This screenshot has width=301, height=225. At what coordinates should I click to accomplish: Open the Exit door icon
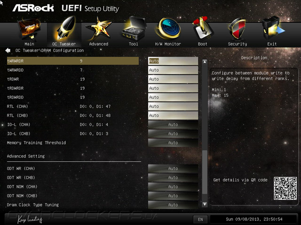273,29
